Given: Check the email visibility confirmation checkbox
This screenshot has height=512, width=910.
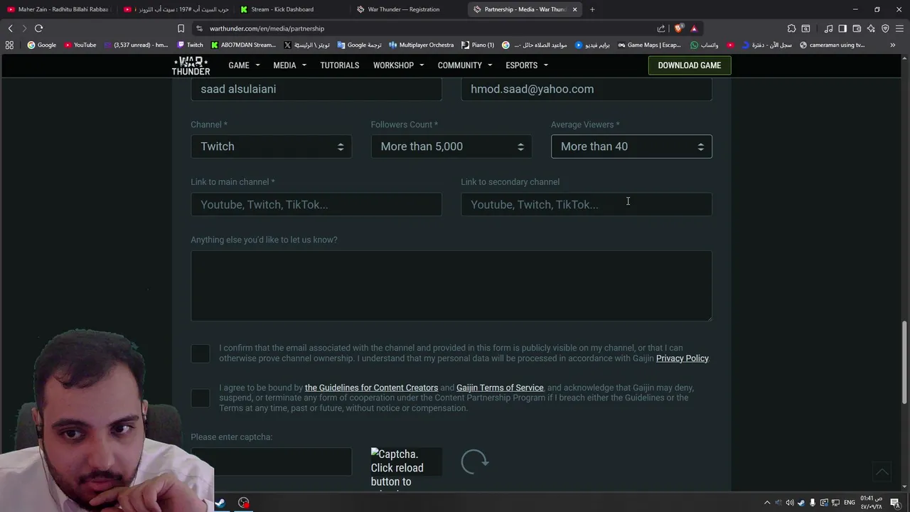Looking at the screenshot, I should coord(200,353).
